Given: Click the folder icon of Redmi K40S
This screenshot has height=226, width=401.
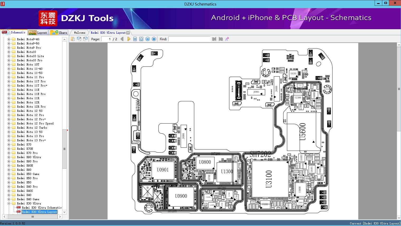Looking at the screenshot, I should [x=14, y=191].
